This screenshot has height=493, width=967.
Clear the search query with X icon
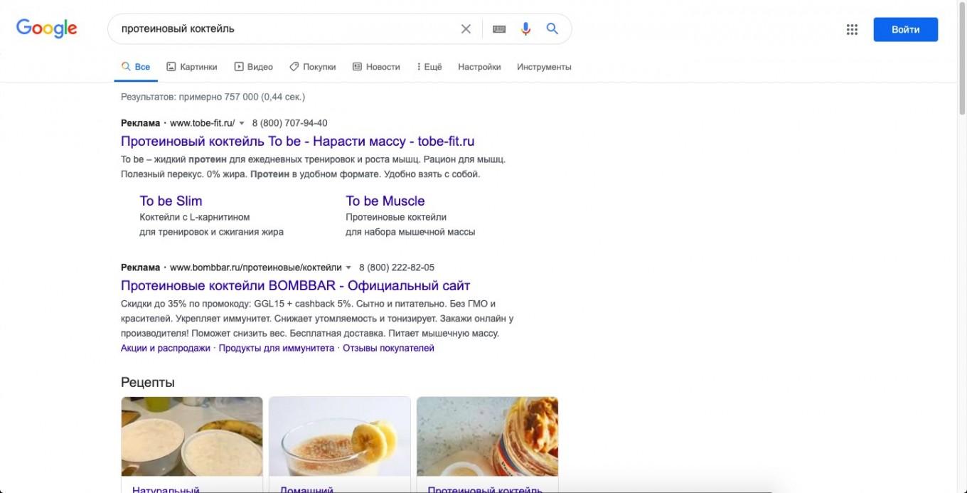coord(466,29)
